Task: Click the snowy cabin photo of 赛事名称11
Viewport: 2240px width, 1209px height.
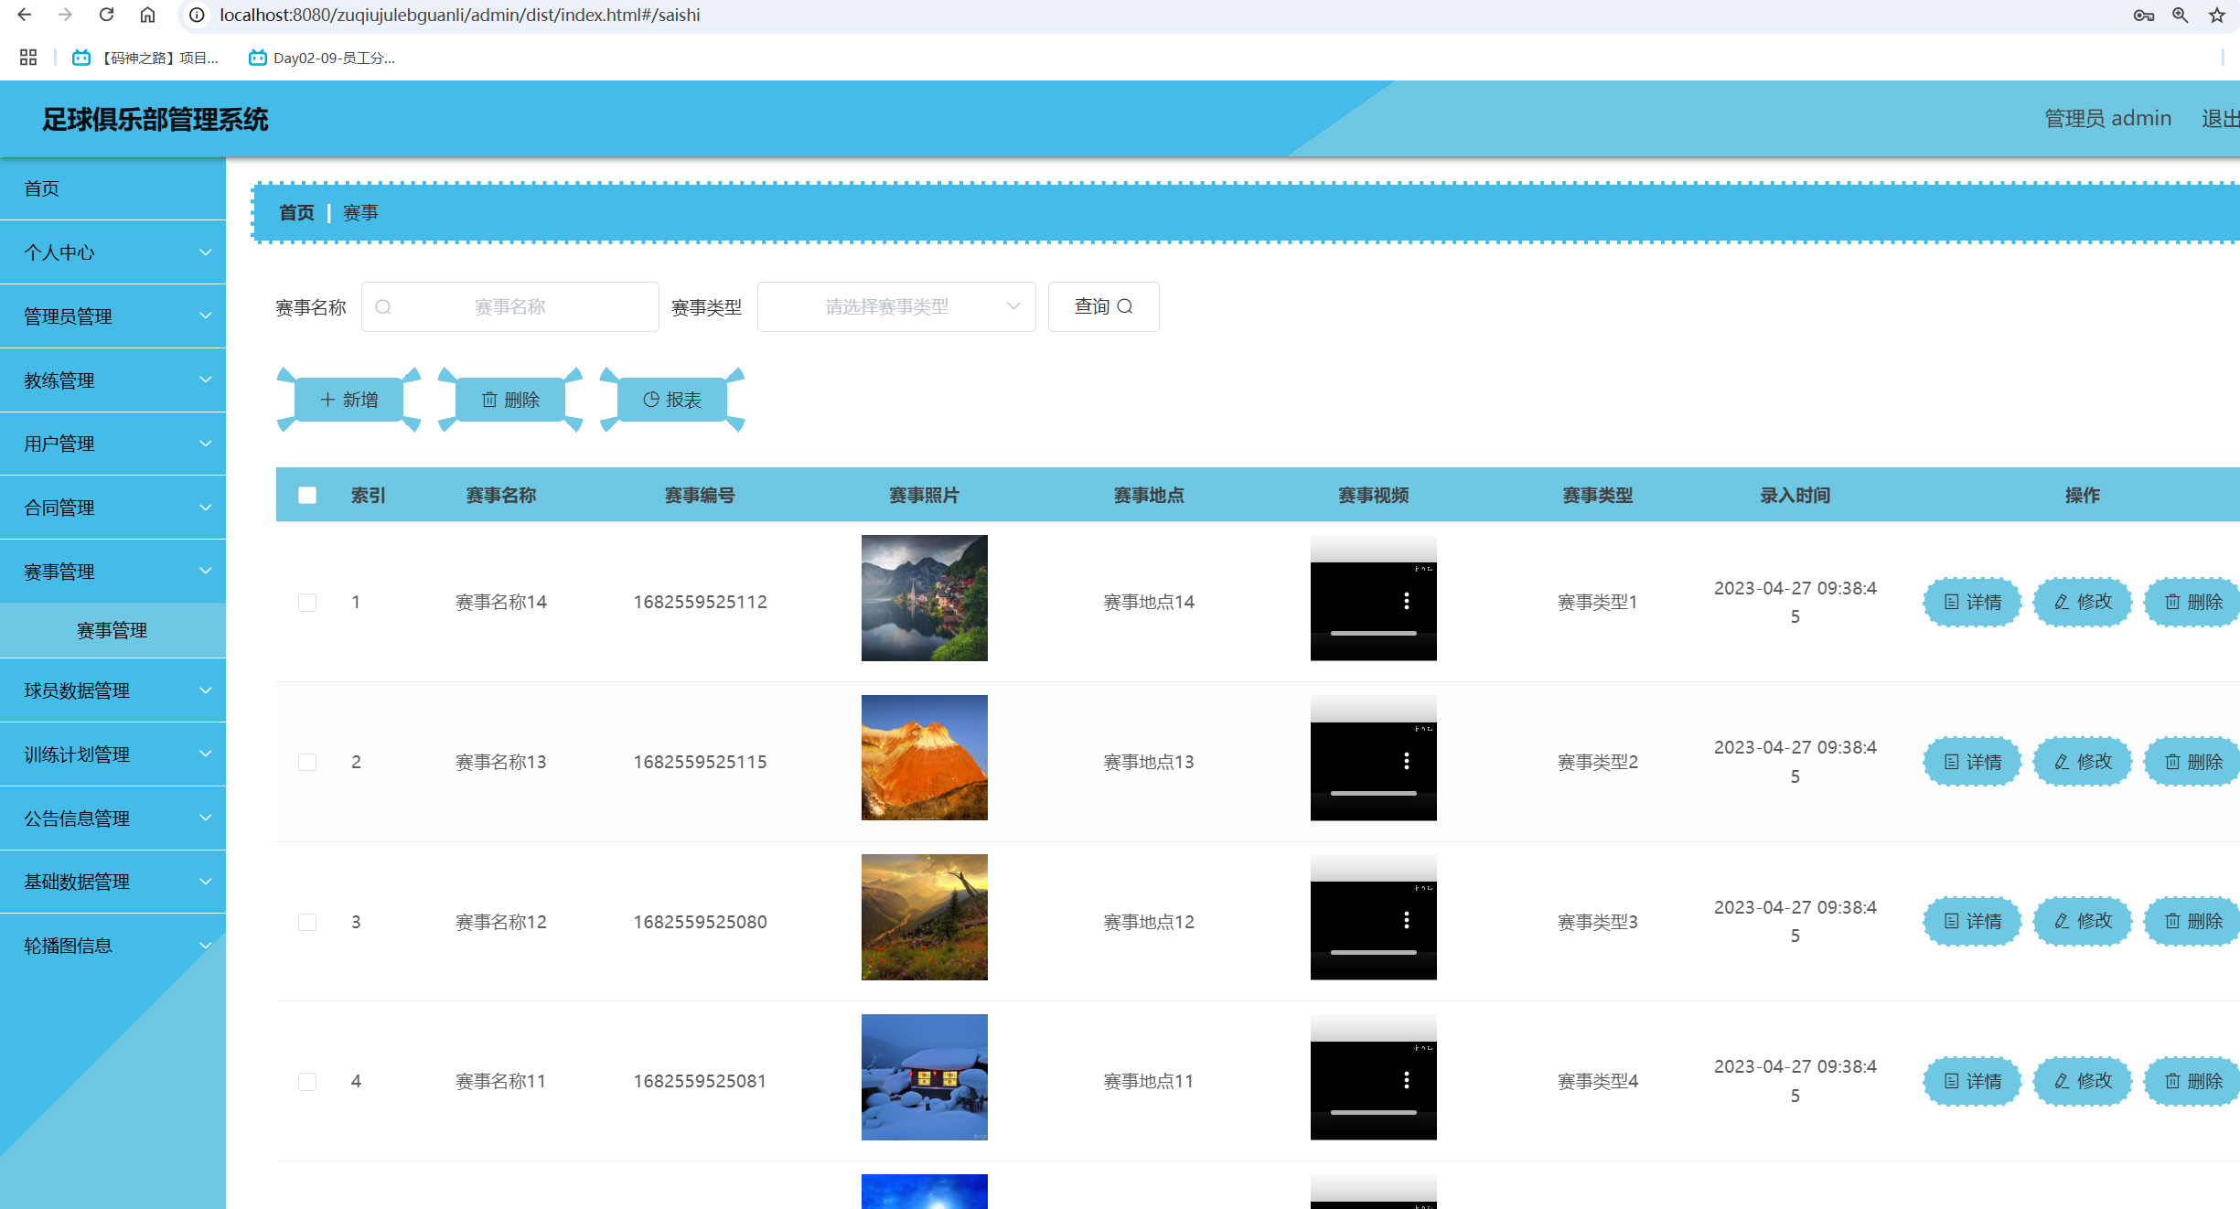Action: (x=925, y=1077)
